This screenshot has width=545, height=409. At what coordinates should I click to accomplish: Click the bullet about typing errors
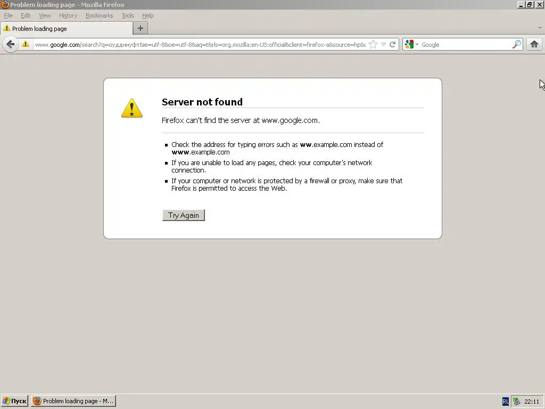tap(277, 148)
